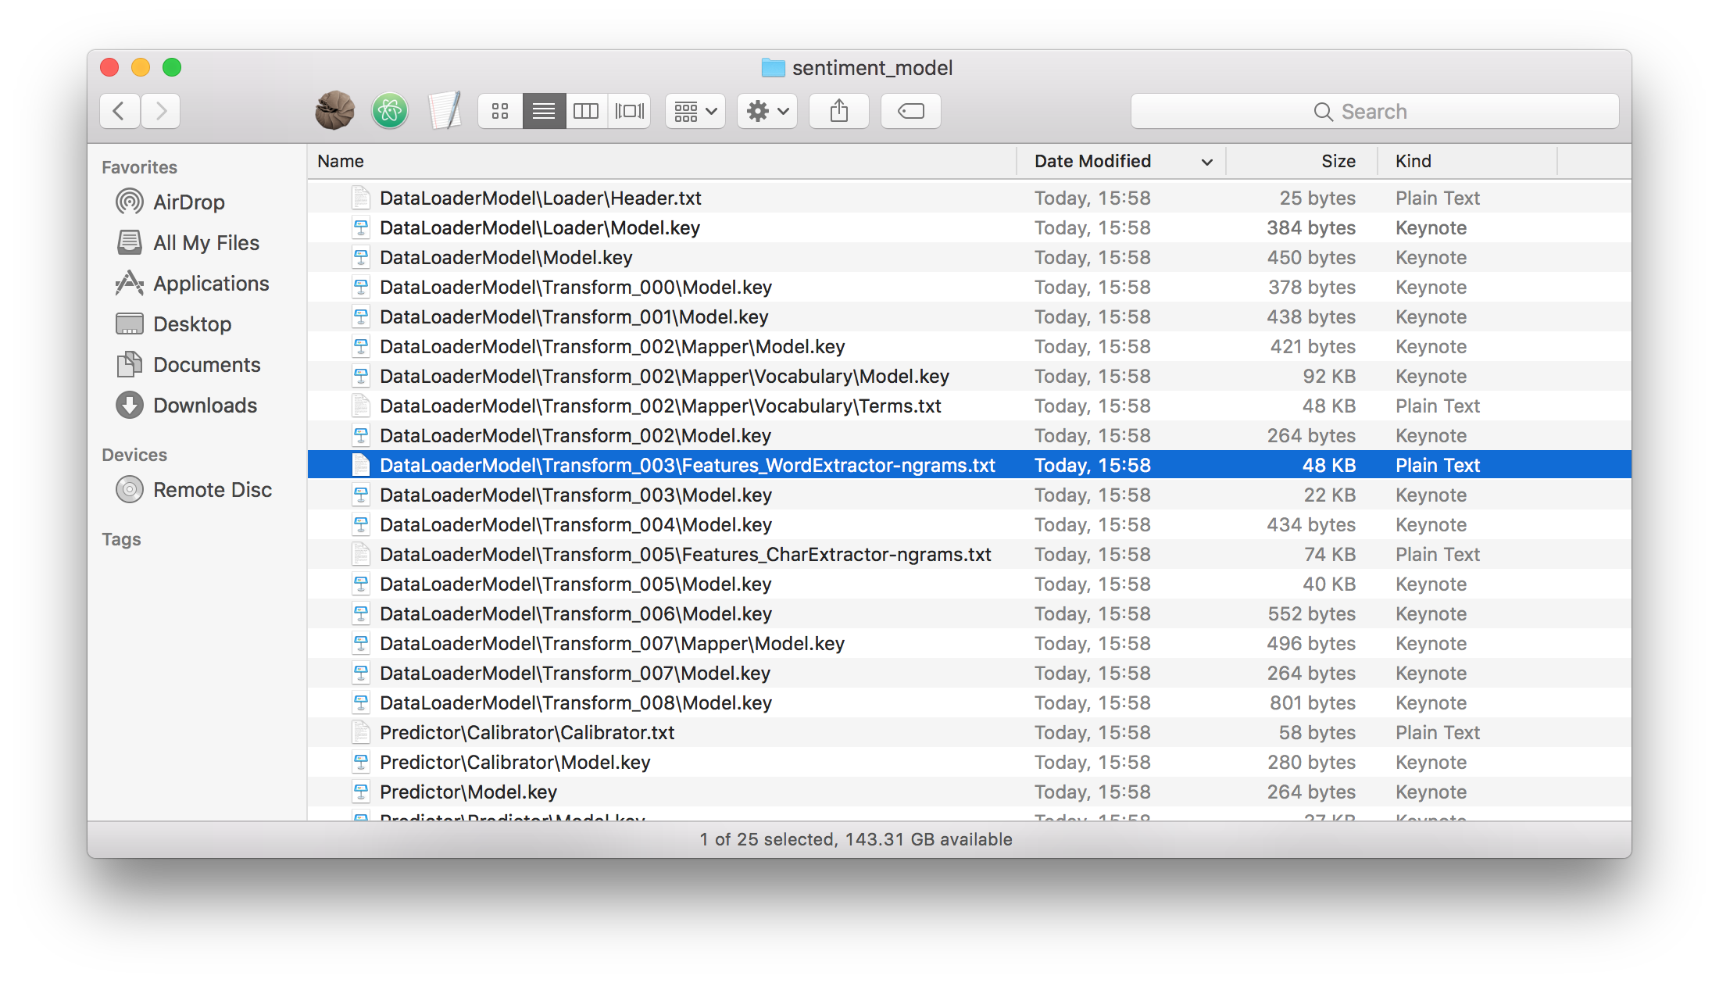This screenshot has height=983, width=1719.
Task: Click the forward navigation button
Action: pos(160,110)
